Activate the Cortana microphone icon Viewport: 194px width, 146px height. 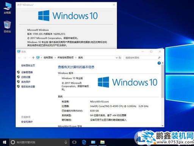point(66,142)
